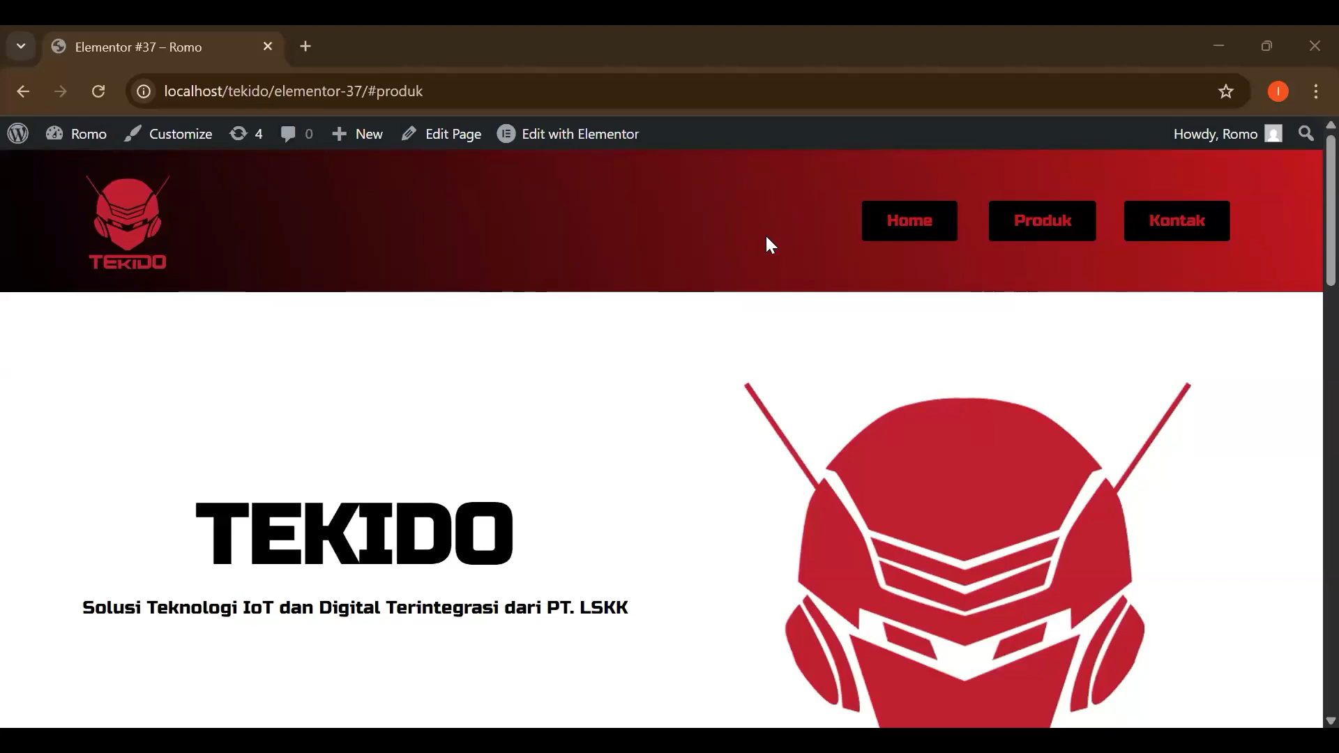This screenshot has width=1339, height=753.
Task: Open the admin bar search magnifier
Action: tap(1306, 133)
